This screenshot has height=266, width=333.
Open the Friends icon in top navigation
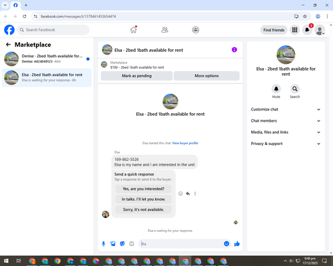(x=165, y=30)
